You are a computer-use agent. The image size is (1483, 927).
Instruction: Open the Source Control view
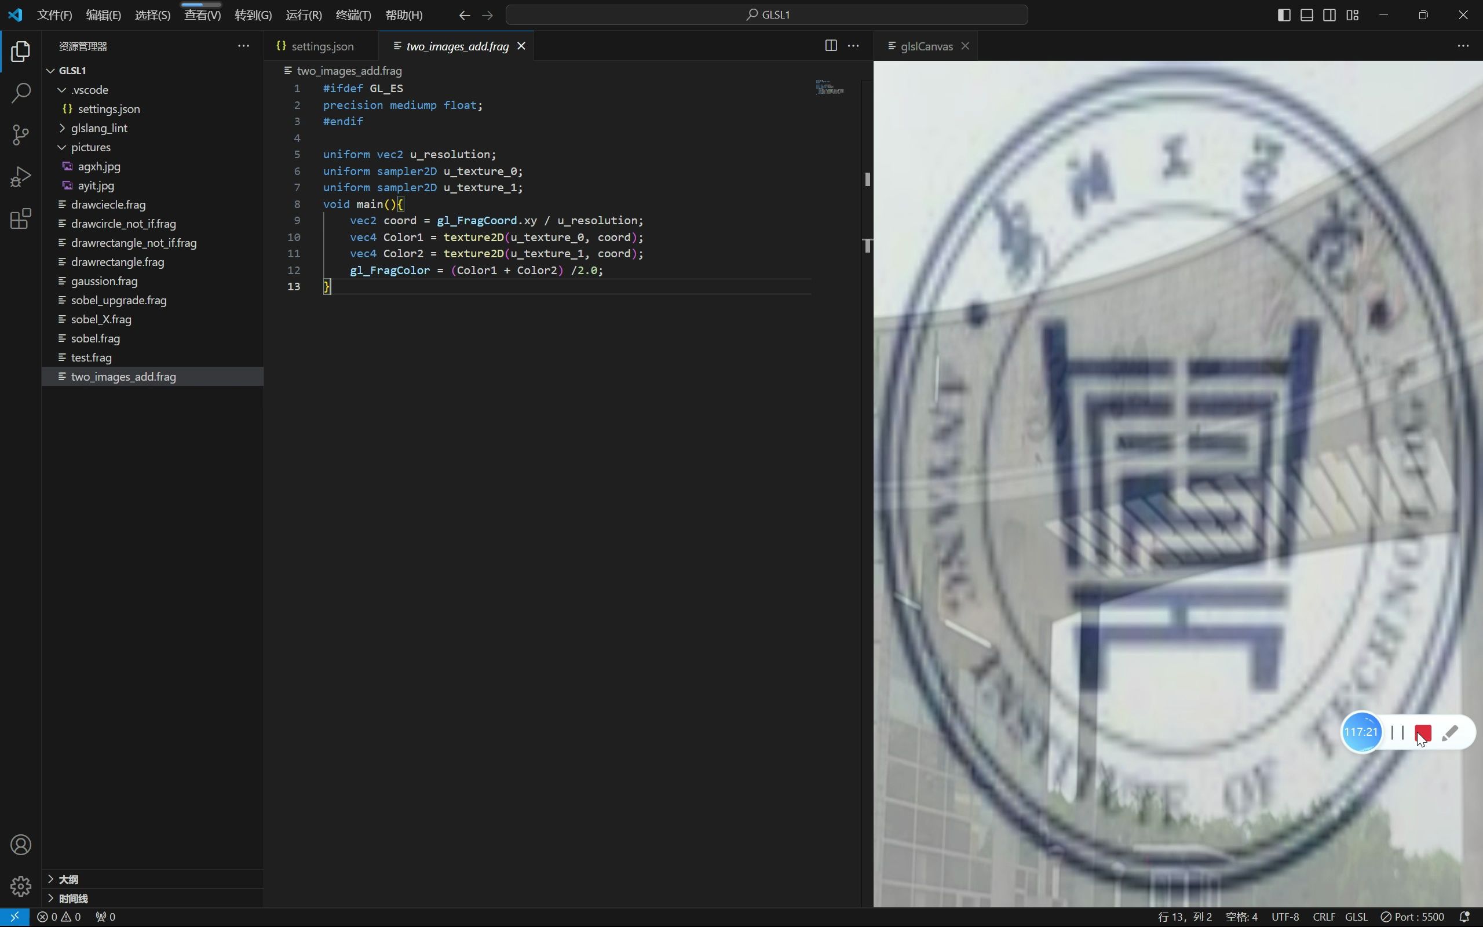20,135
